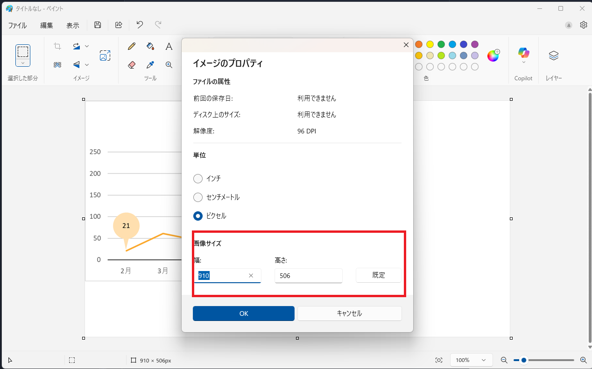Choose the yellow color swatch
592x369 pixels.
click(x=430, y=44)
